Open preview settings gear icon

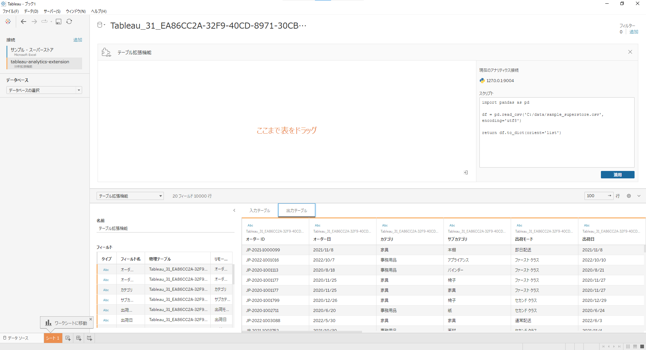[x=629, y=196]
